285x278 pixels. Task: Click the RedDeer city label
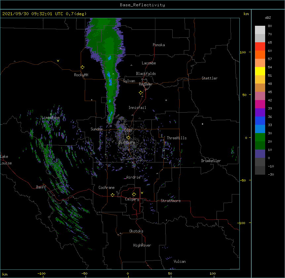pyautogui.click(x=145, y=84)
